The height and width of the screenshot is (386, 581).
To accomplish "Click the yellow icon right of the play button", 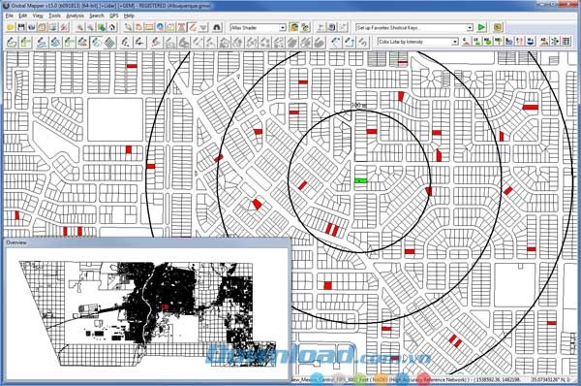I will (498, 27).
